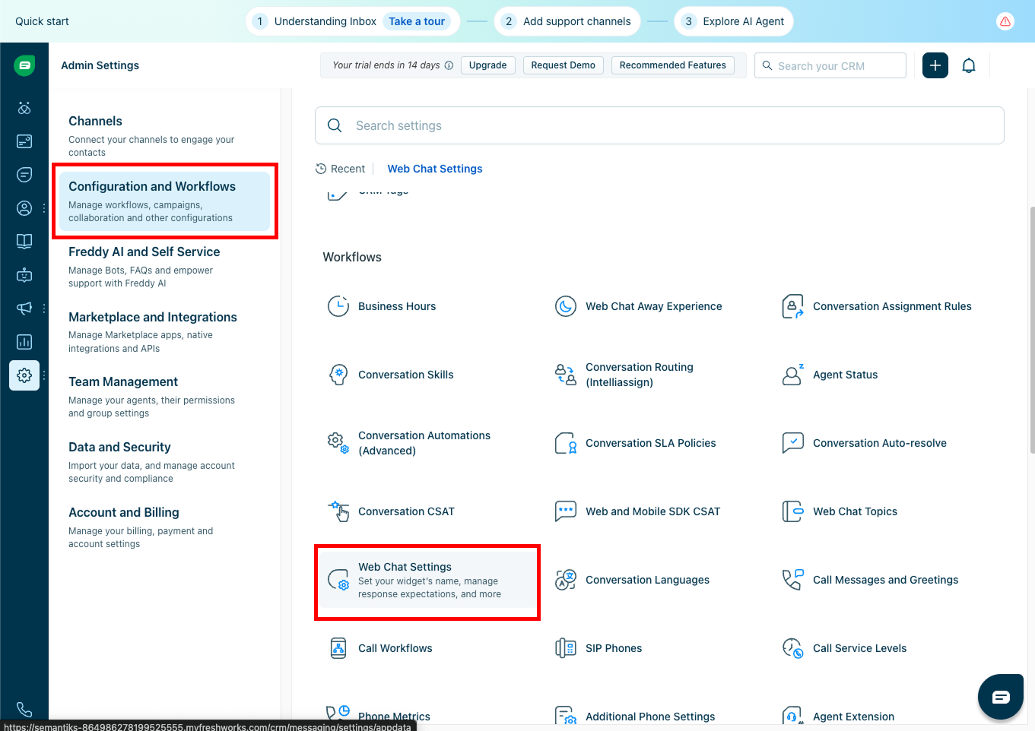Click the red warning alert icon
This screenshot has width=1035, height=731.
(x=1005, y=21)
